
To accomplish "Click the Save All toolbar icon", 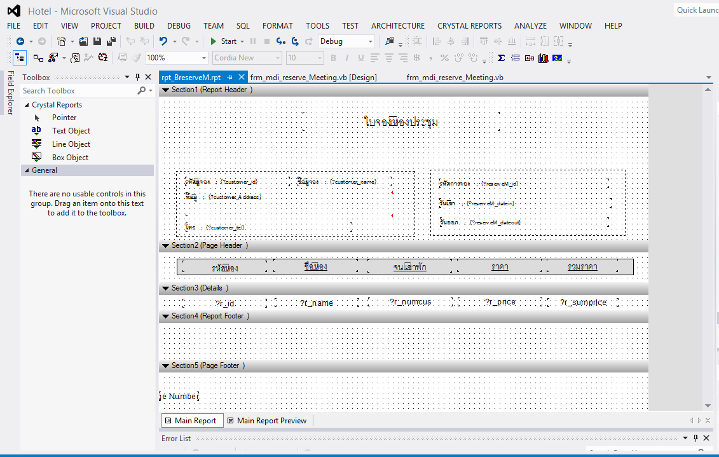I will coord(111,41).
